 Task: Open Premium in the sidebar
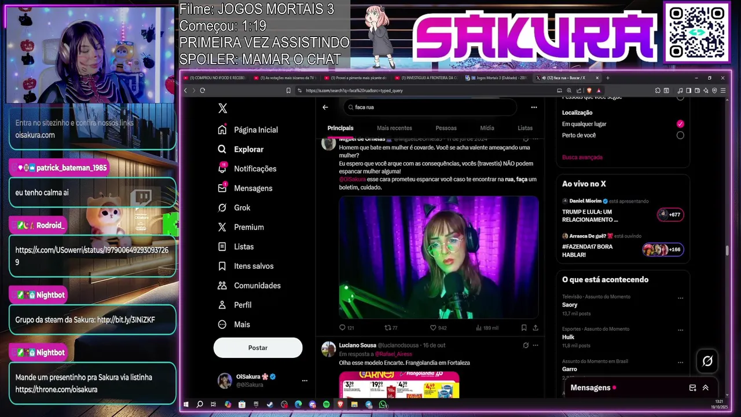(241, 227)
